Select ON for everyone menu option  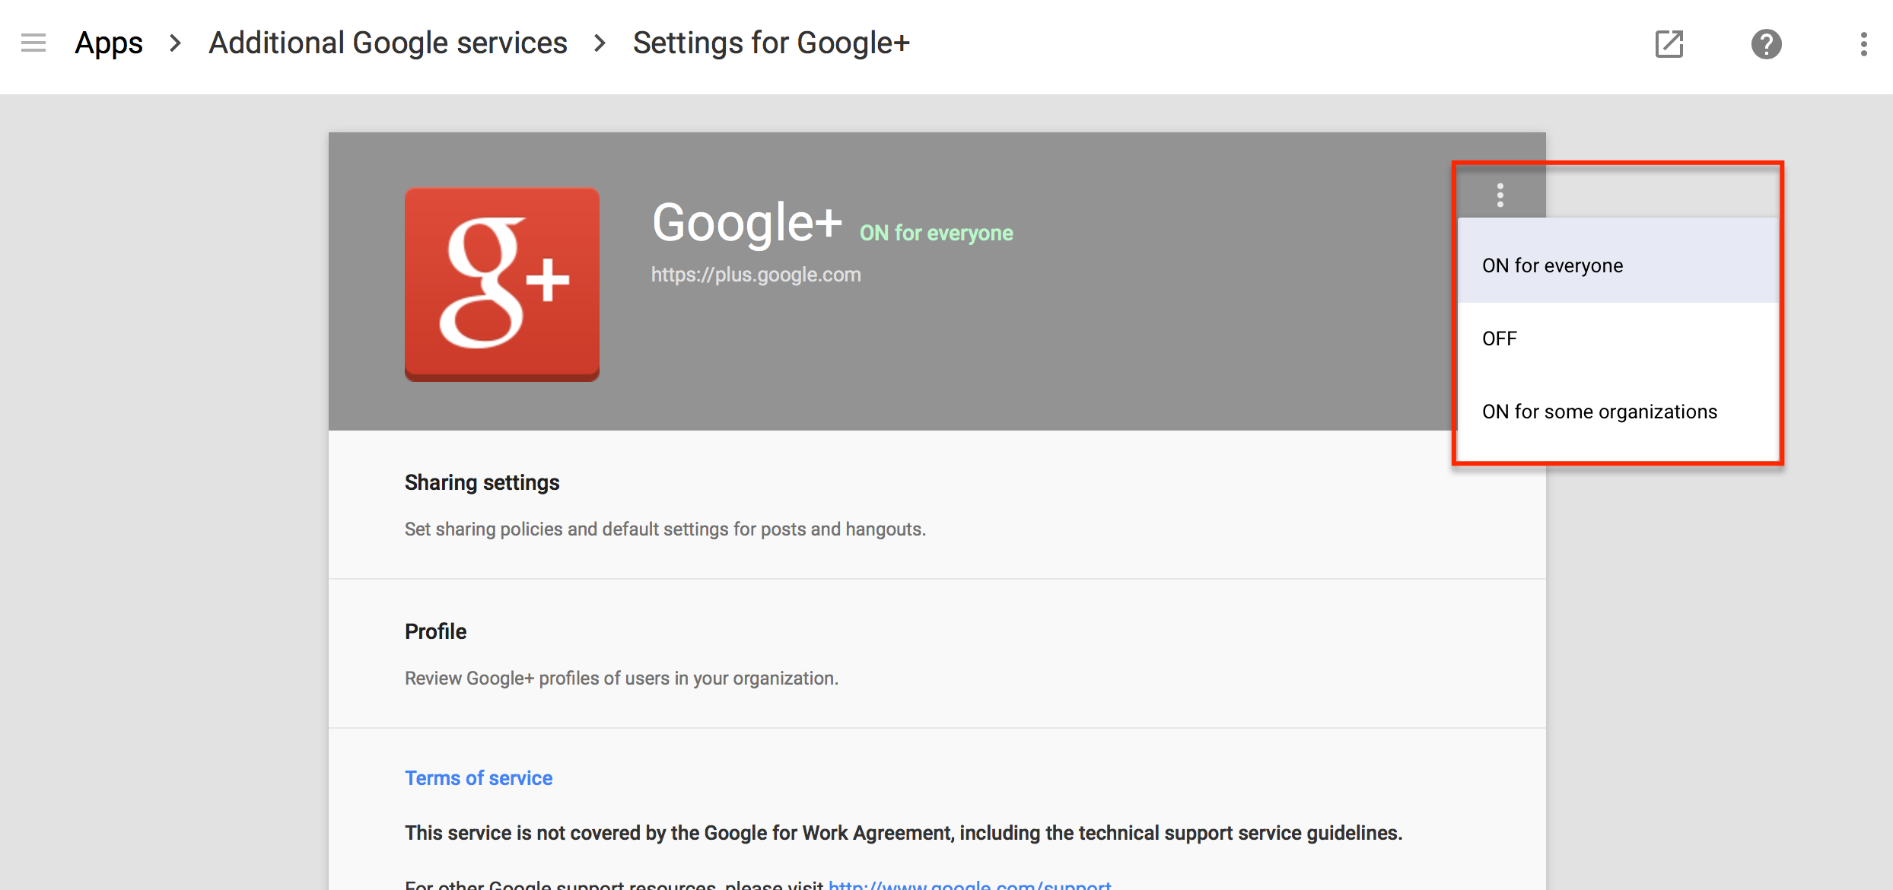[1618, 265]
